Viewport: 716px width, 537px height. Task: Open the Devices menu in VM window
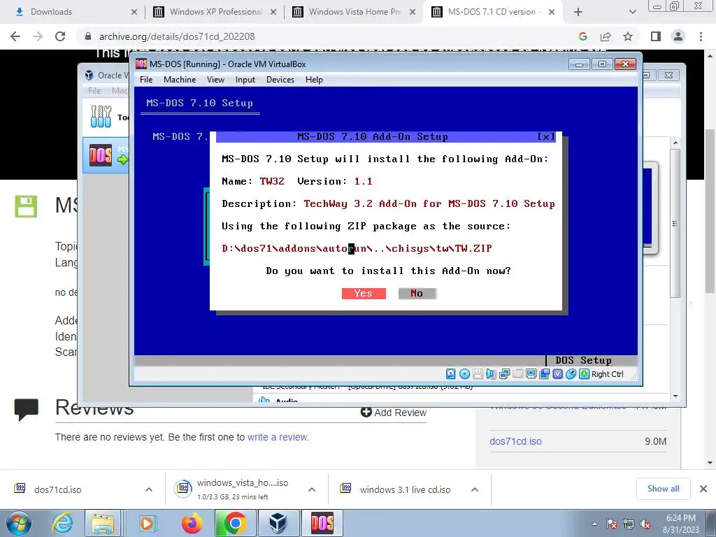click(x=280, y=80)
